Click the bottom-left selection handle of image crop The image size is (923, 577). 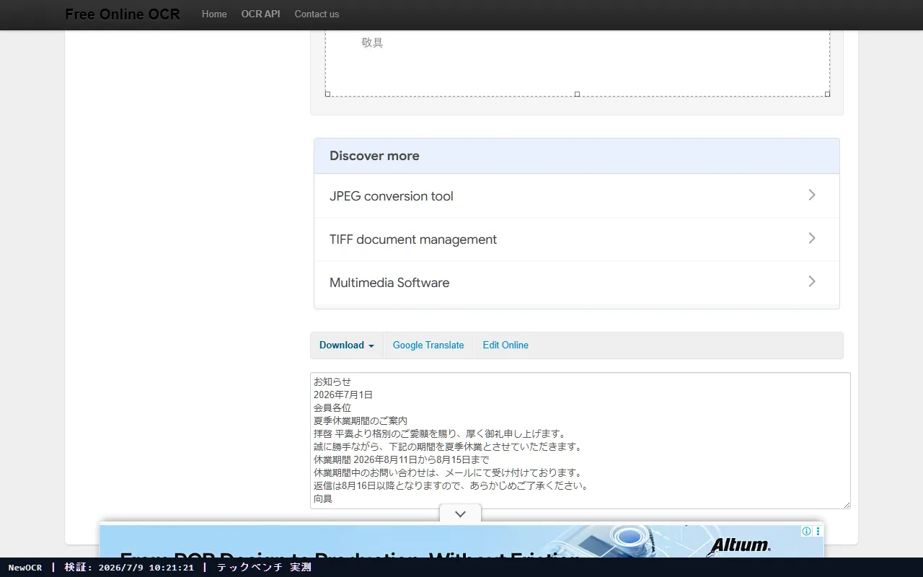(327, 94)
